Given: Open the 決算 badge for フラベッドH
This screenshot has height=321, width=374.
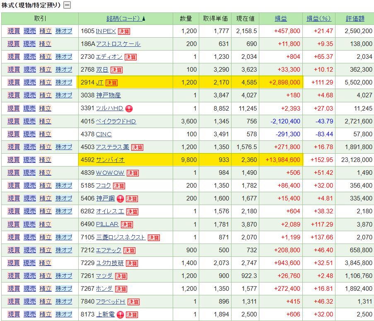Looking at the screenshot, I should (x=133, y=302).
